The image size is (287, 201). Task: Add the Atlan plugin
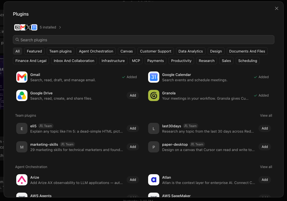265,180
